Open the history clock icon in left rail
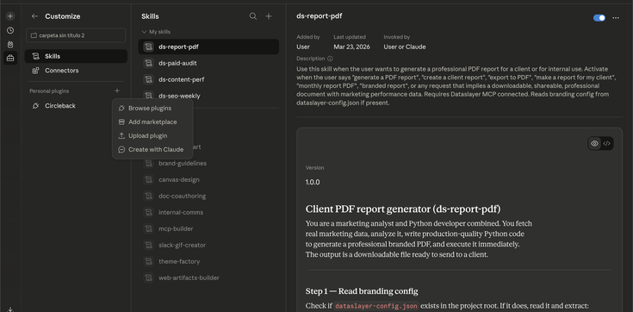The image size is (633, 312). (10, 30)
